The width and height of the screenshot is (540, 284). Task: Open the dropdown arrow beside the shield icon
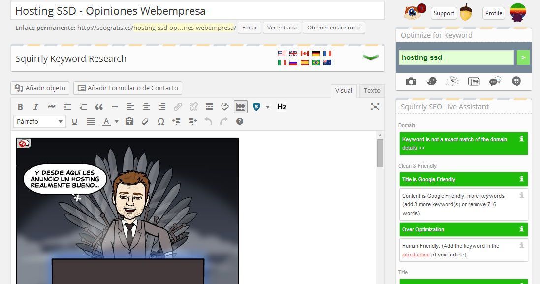268,107
